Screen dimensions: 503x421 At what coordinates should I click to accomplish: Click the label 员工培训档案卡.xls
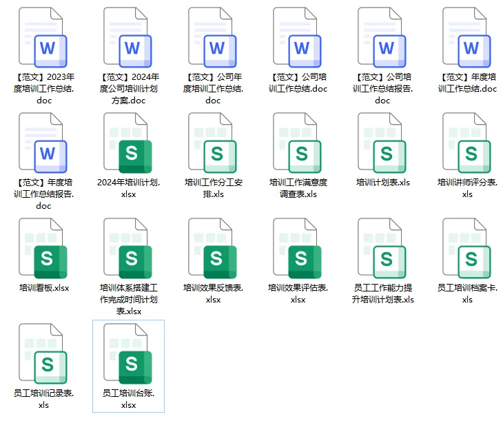(467, 294)
